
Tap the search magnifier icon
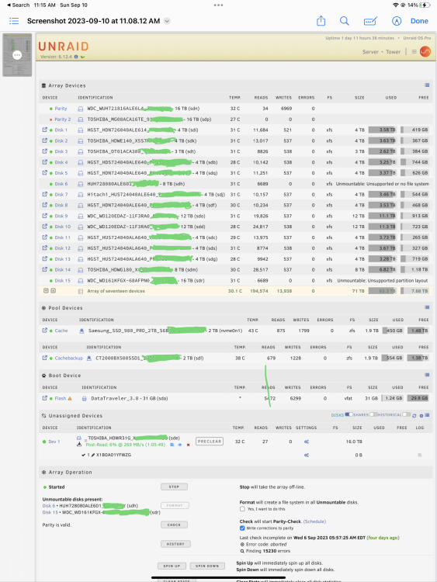[x=345, y=21]
